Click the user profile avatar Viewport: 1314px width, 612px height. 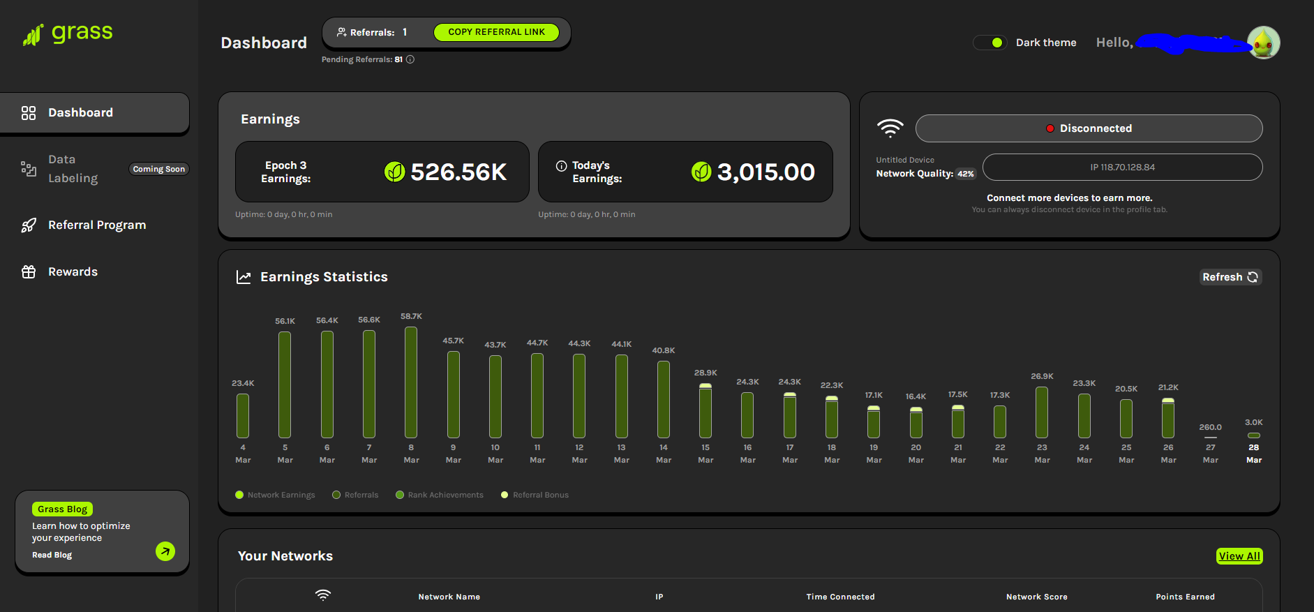click(1263, 43)
